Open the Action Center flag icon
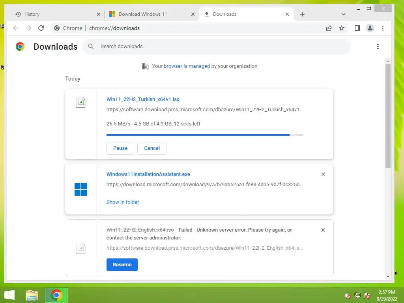The width and height of the screenshot is (404, 303). (x=367, y=296)
